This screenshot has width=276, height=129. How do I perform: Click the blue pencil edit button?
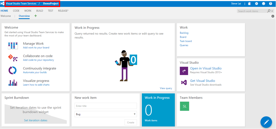click(266, 122)
